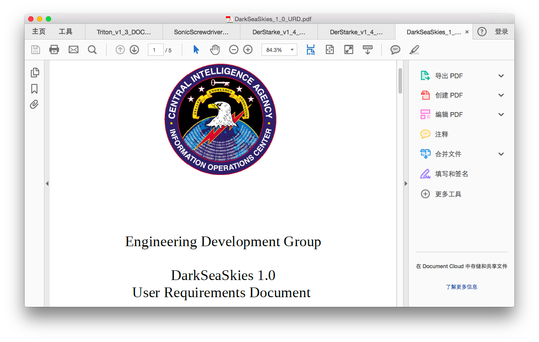
Task: Click the CIA seal image
Action: (220, 120)
